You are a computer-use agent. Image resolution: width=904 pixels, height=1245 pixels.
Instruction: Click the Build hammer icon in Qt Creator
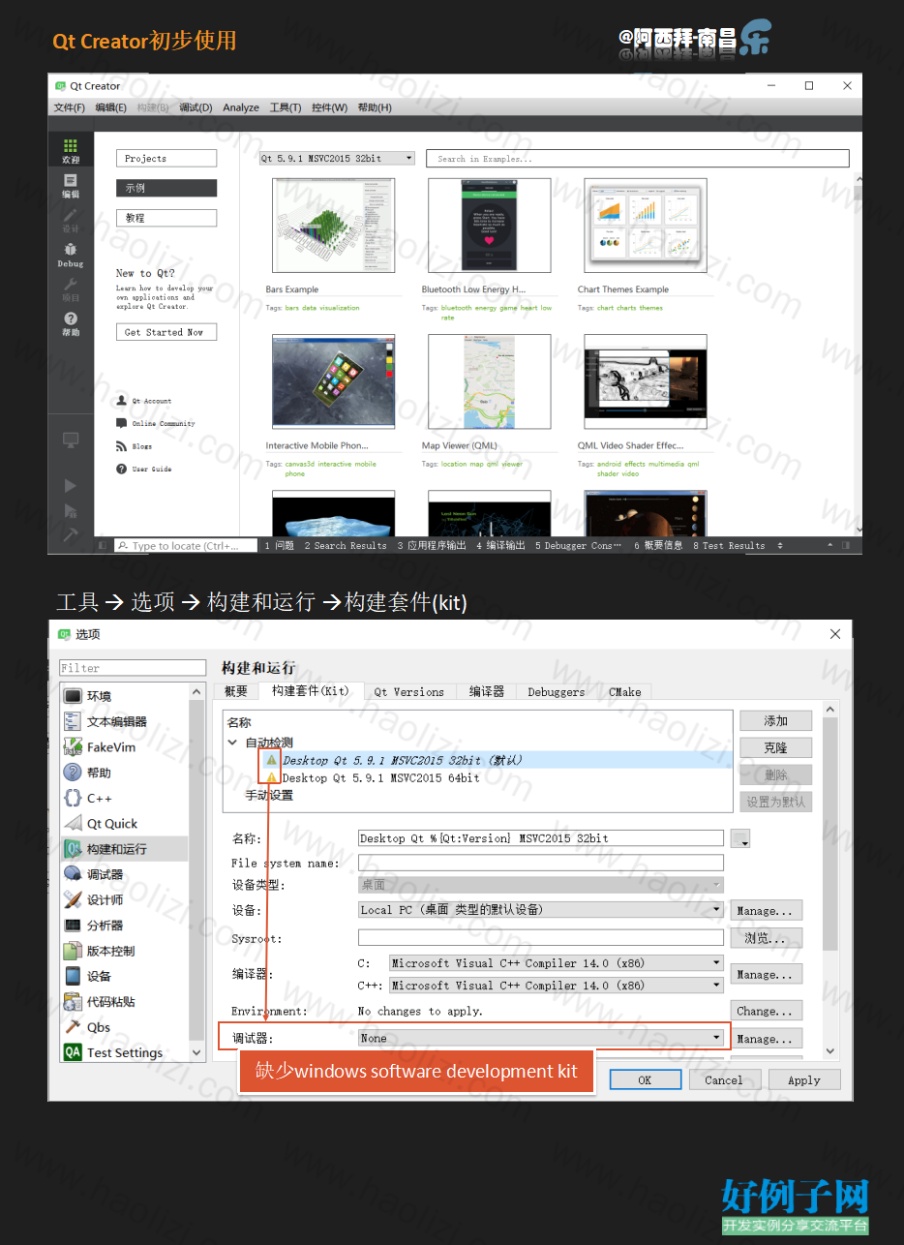[71, 534]
